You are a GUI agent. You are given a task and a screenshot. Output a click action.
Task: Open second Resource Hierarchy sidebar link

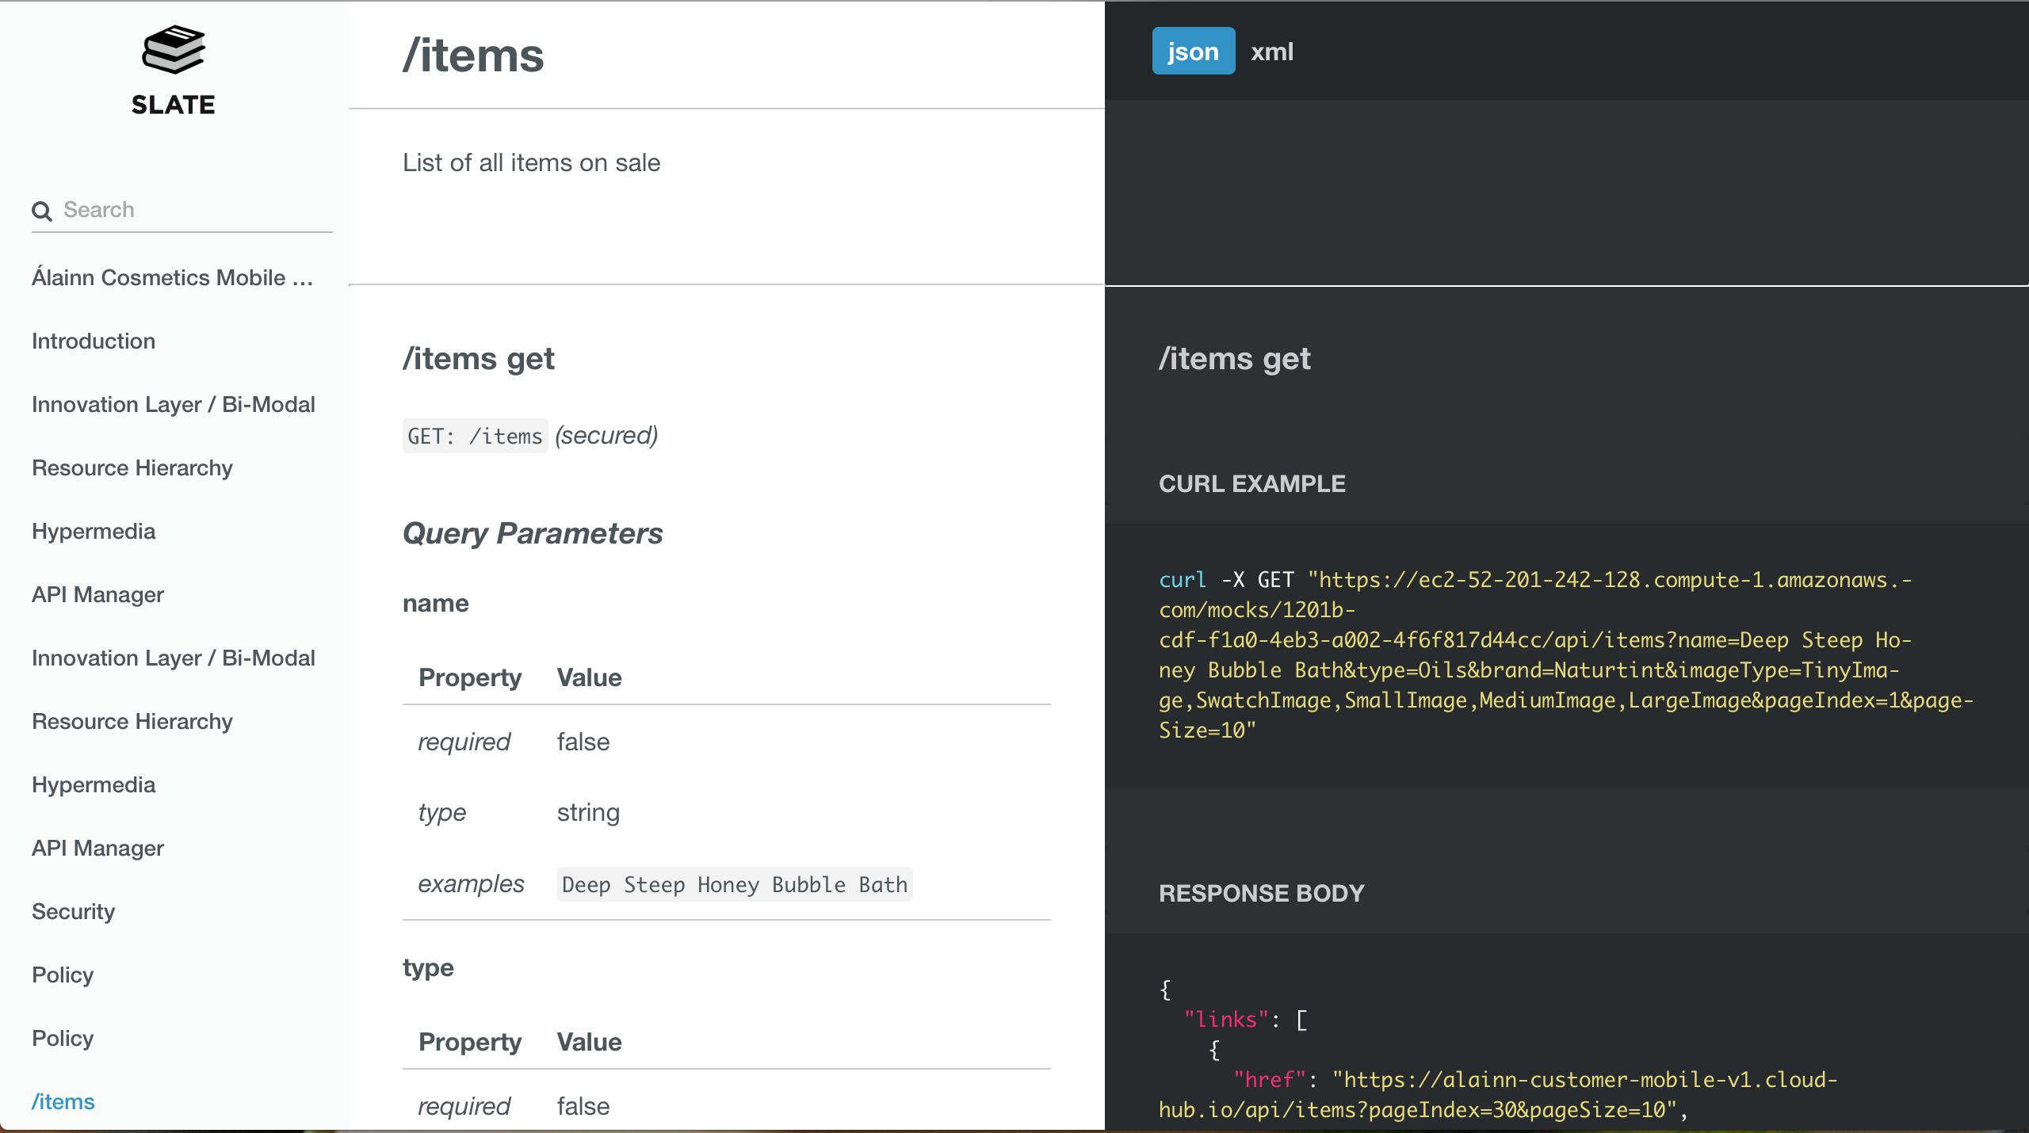(132, 721)
